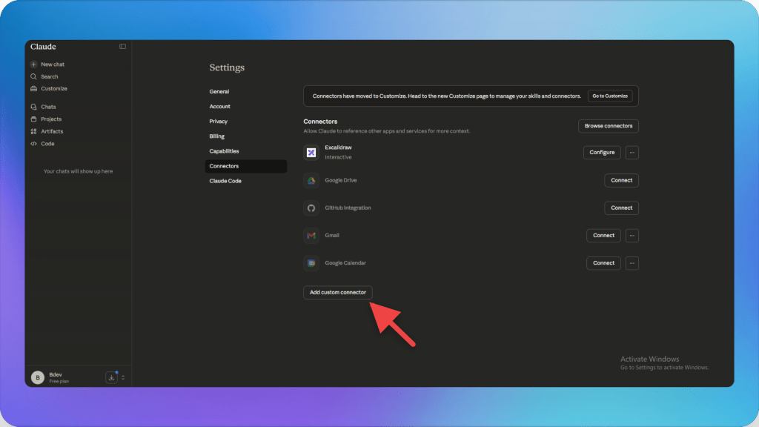The height and width of the screenshot is (427, 759).
Task: Collapse the sidebar with the panel toggle
Action: [x=122, y=46]
